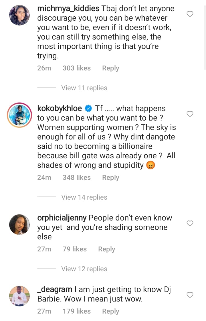Open the kokobykhloe username link
Image resolution: width=206 pixels, height=321 pixels.
(x=60, y=109)
